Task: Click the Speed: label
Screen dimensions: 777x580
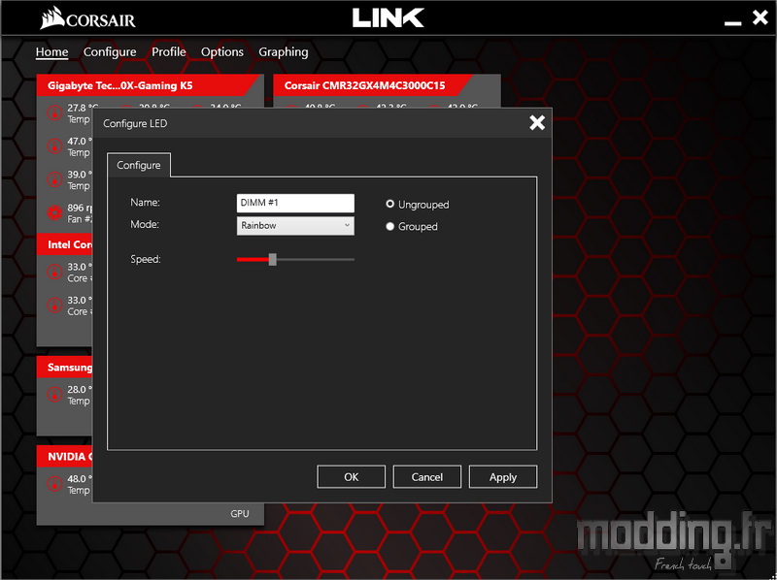Action: [x=146, y=259]
